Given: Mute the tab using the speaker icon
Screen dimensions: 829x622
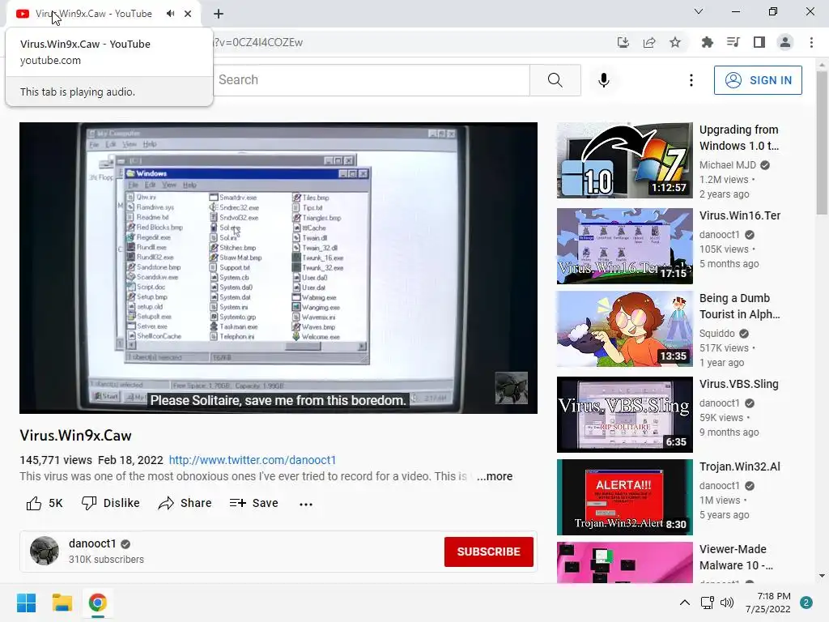Looking at the screenshot, I should tap(170, 14).
